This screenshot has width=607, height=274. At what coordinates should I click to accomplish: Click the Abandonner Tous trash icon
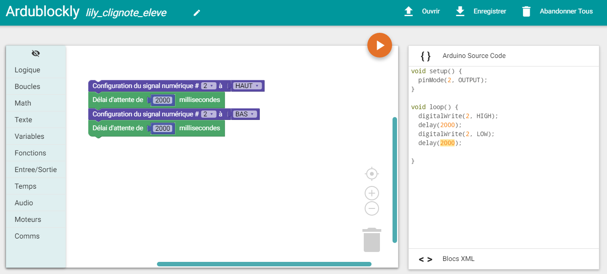coord(527,12)
